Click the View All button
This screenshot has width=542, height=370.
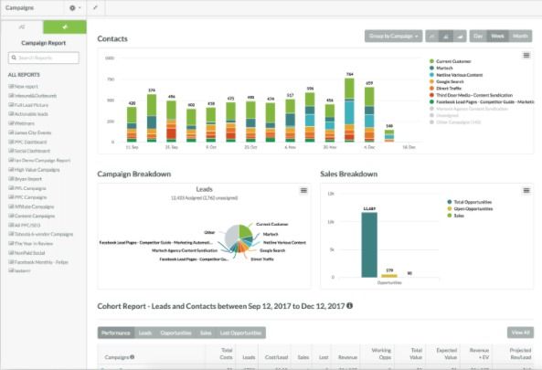pos(521,333)
